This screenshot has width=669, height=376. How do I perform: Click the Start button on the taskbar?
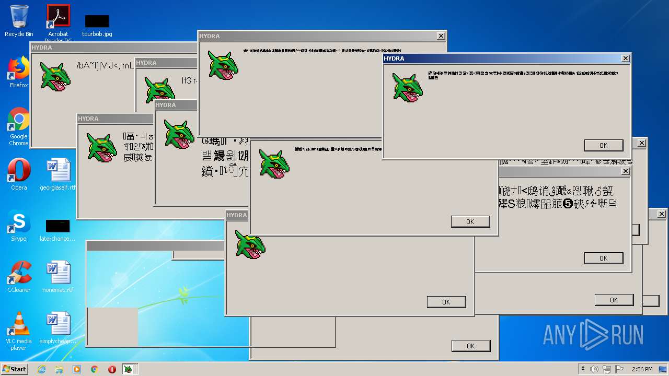pos(15,369)
